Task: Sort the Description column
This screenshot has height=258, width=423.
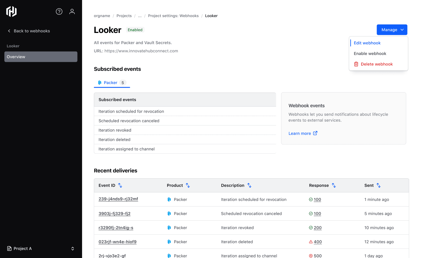Action: [x=249, y=185]
